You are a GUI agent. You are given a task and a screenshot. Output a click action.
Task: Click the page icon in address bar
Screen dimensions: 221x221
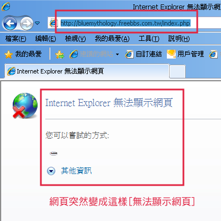(53, 23)
